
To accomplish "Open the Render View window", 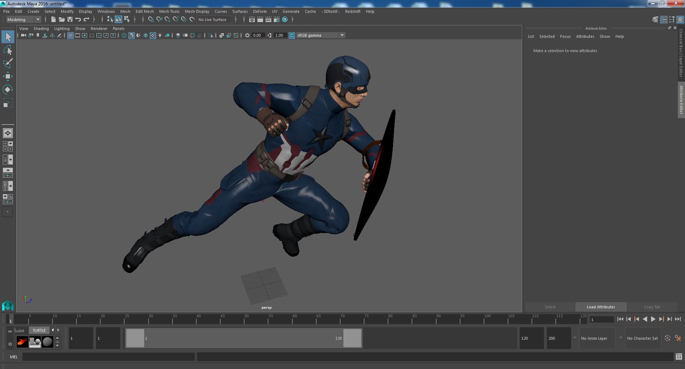I will [252, 20].
